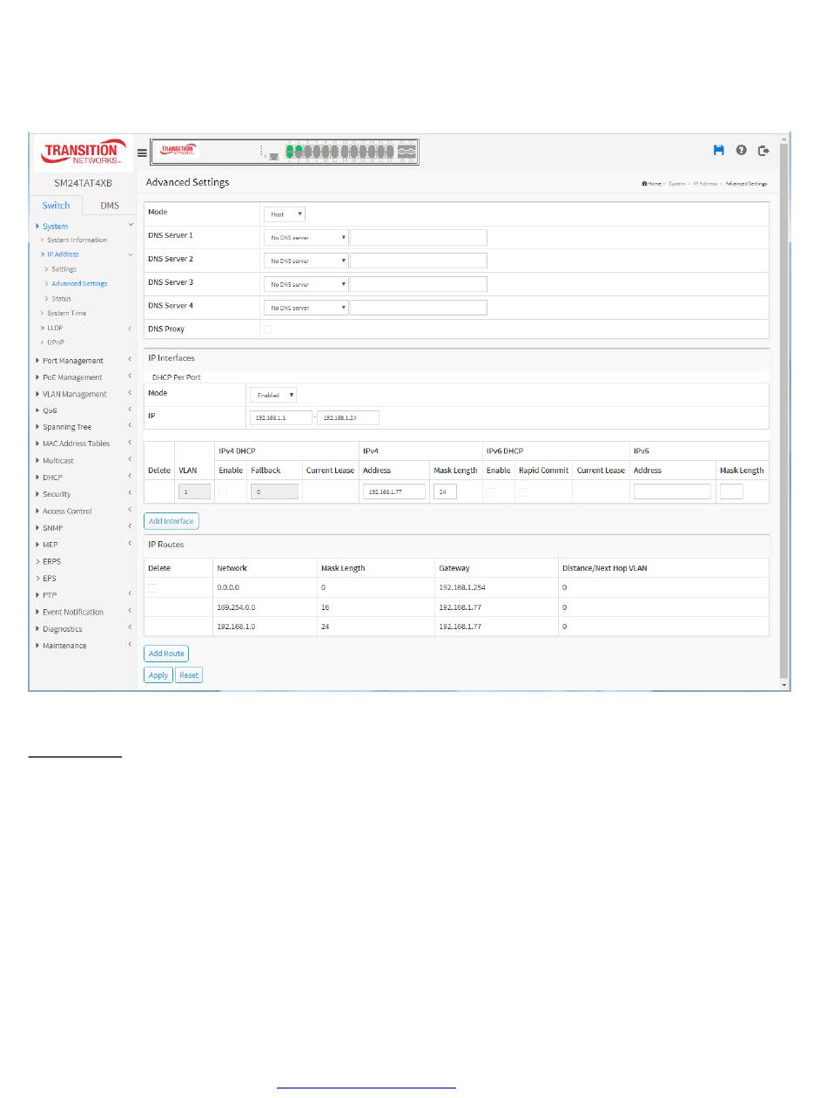827x1098 pixels.
Task: Click the Add Interface button
Action: click(x=171, y=521)
